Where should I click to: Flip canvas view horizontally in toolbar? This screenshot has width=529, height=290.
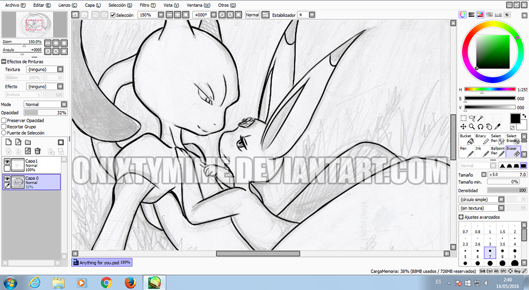266,15
